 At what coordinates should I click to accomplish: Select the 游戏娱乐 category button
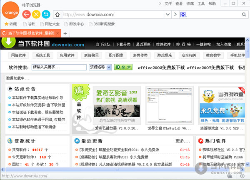165,55
